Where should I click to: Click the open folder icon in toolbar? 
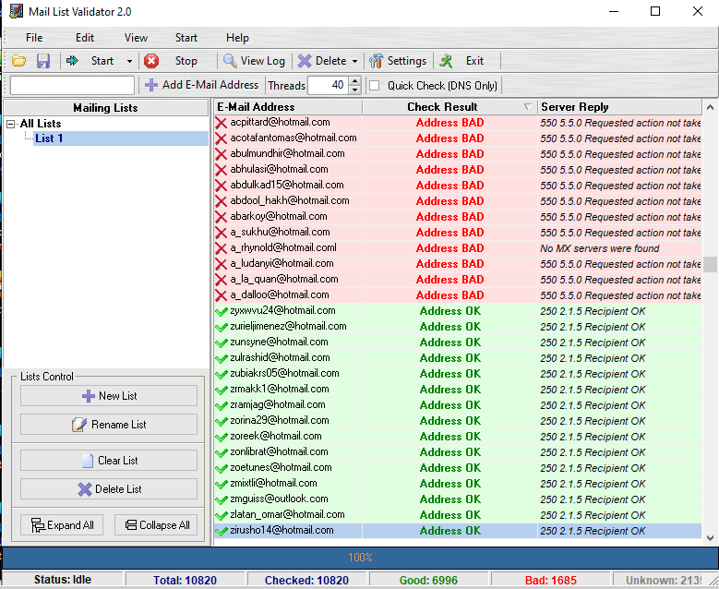(x=18, y=61)
